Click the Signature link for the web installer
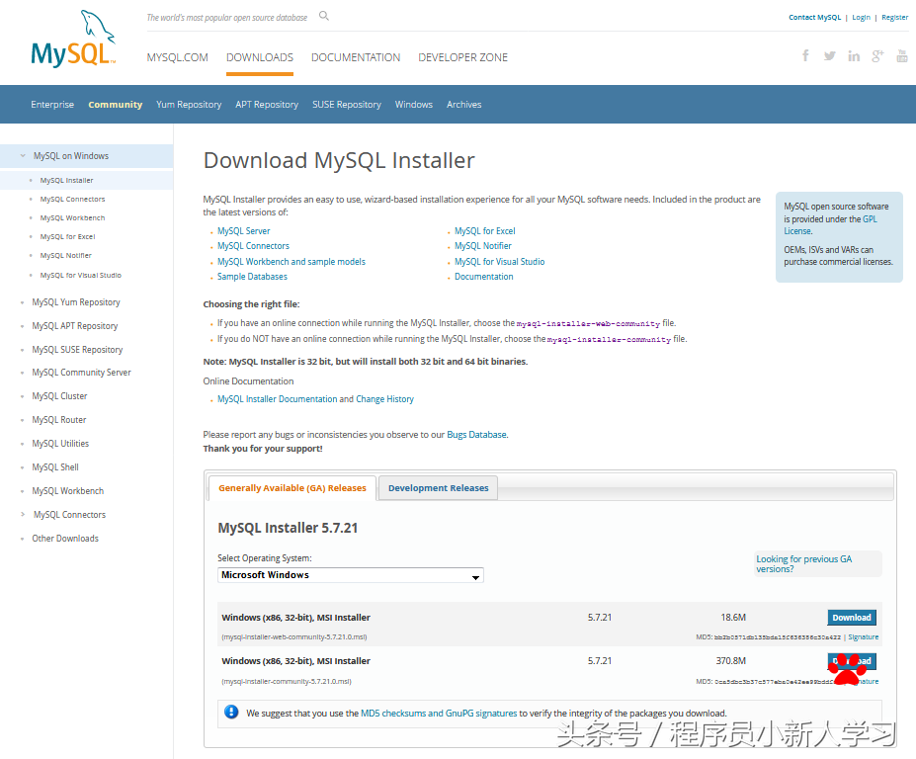 (x=863, y=636)
